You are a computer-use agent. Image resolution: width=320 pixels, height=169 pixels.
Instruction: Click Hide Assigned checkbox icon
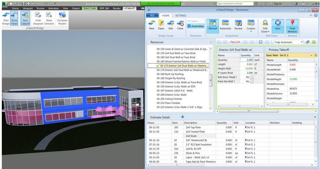pyautogui.click(x=38, y=14)
